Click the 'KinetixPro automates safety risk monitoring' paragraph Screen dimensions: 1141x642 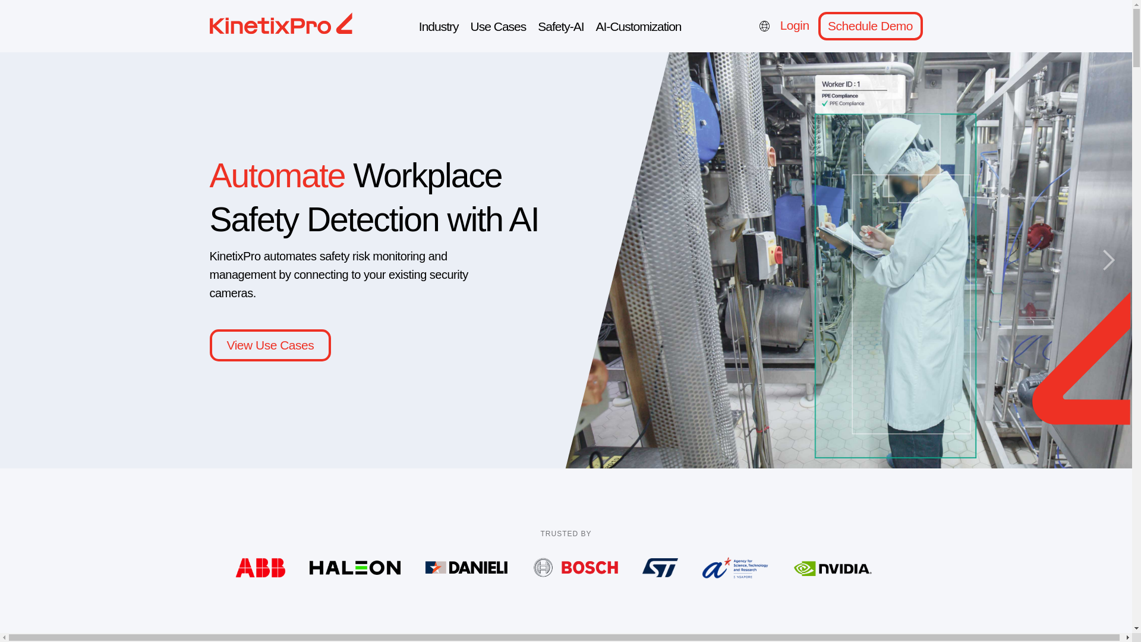[339, 275]
